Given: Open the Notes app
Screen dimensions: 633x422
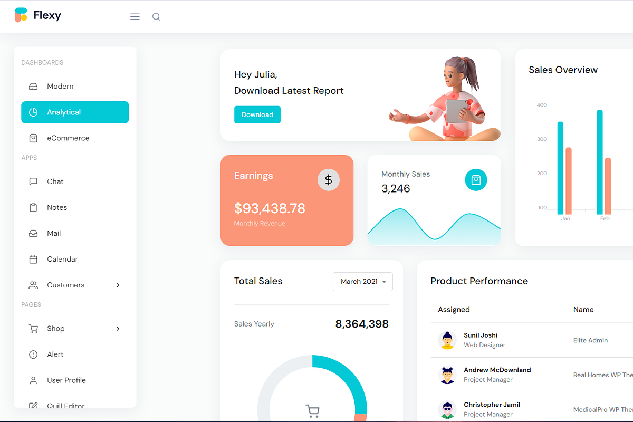Looking at the screenshot, I should point(75,207).
